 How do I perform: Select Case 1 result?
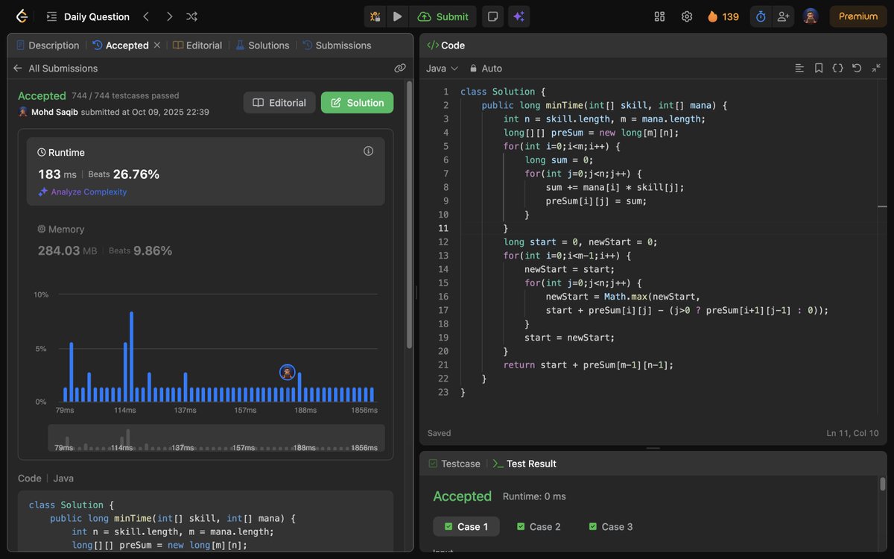[466, 526]
